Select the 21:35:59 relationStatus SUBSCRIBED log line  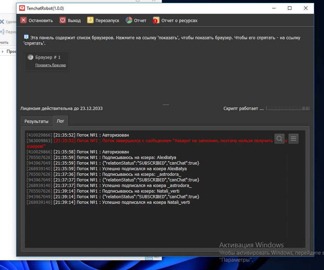(x=113, y=163)
